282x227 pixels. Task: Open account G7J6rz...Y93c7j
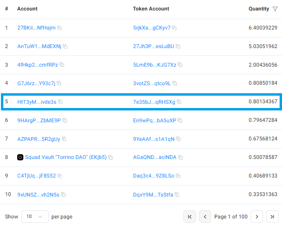36,83
